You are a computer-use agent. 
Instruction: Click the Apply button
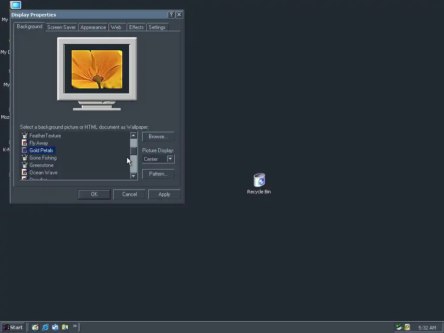pos(164,194)
